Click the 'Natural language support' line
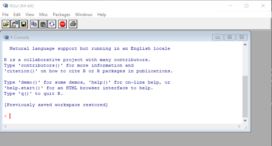 tap(90, 48)
